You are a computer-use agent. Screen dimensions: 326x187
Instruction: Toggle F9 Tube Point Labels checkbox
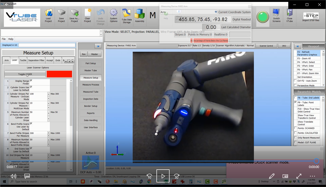click(x=296, y=102)
